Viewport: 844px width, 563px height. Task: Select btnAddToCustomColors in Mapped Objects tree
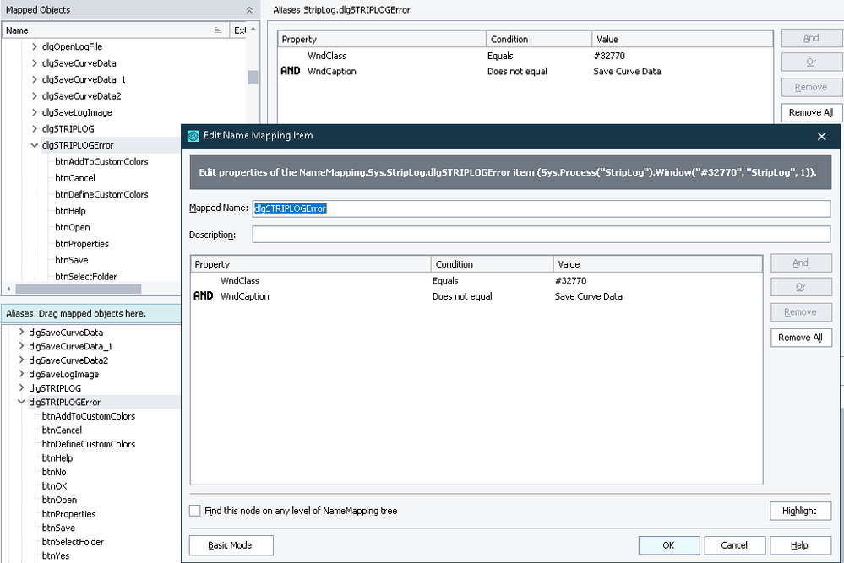click(101, 161)
